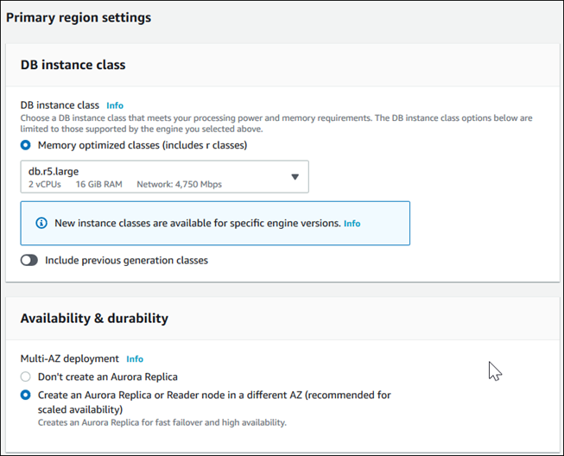
Task: Click 'Choose a DB instance class' description text
Action: point(276,123)
